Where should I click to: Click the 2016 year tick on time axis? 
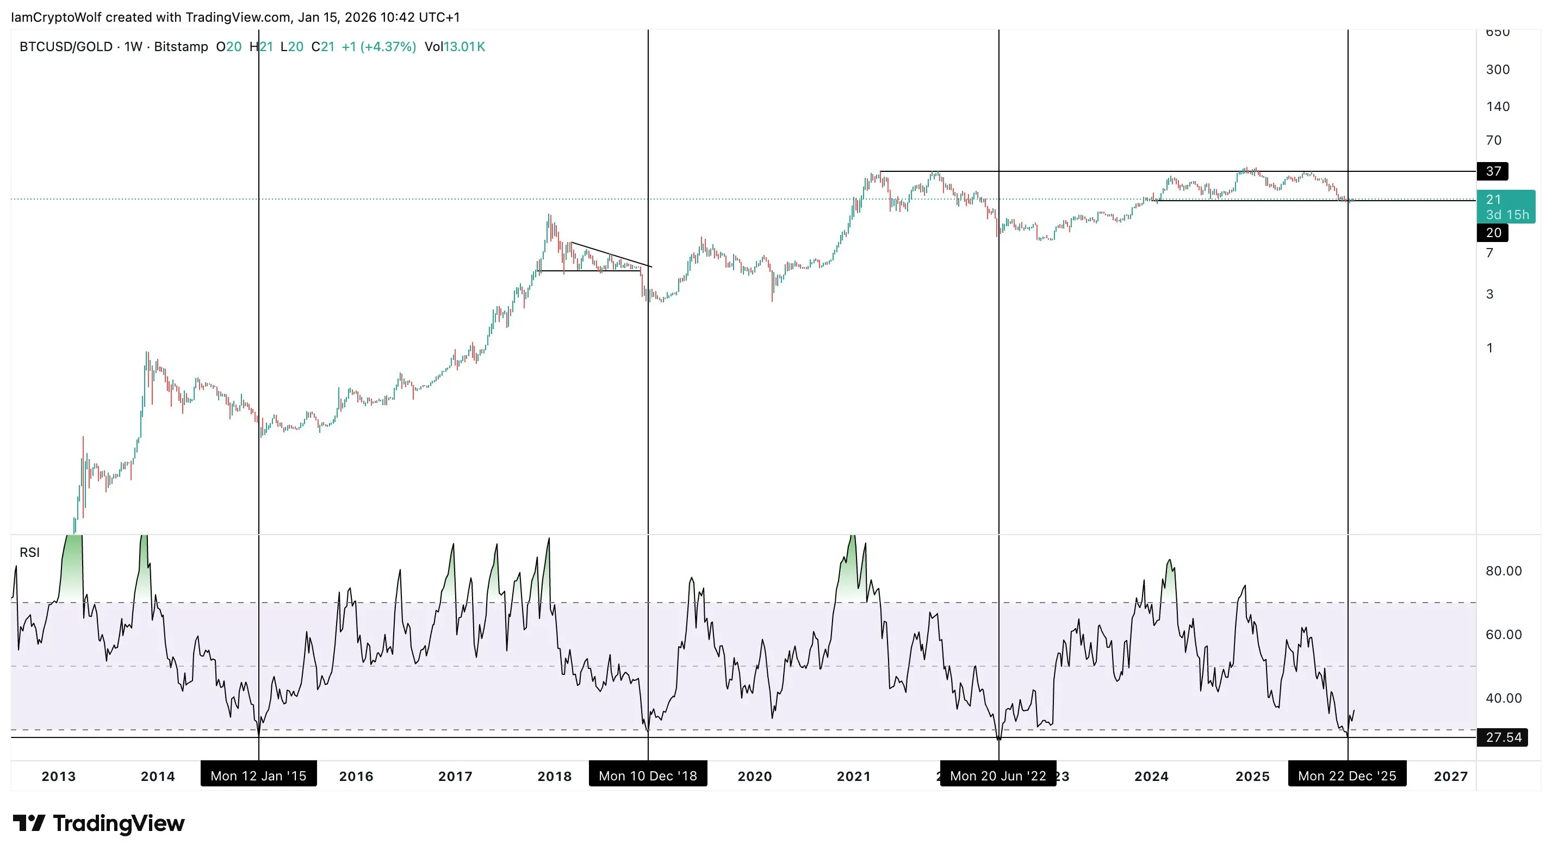(x=356, y=777)
